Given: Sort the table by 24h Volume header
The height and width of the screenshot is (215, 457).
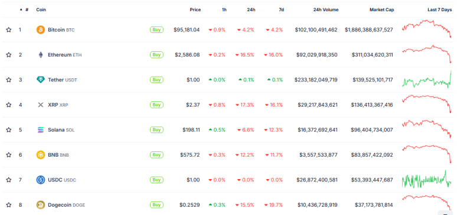Looking at the screenshot, I should (x=326, y=9).
